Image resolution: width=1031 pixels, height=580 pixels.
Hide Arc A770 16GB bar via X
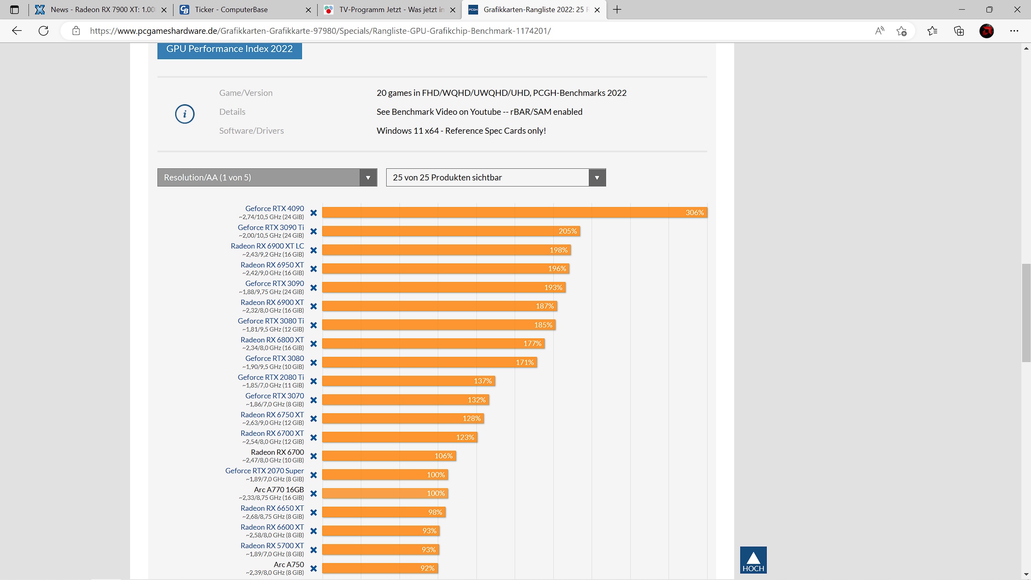point(314,493)
